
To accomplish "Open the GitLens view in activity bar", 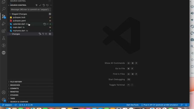I will [x=4, y=45].
